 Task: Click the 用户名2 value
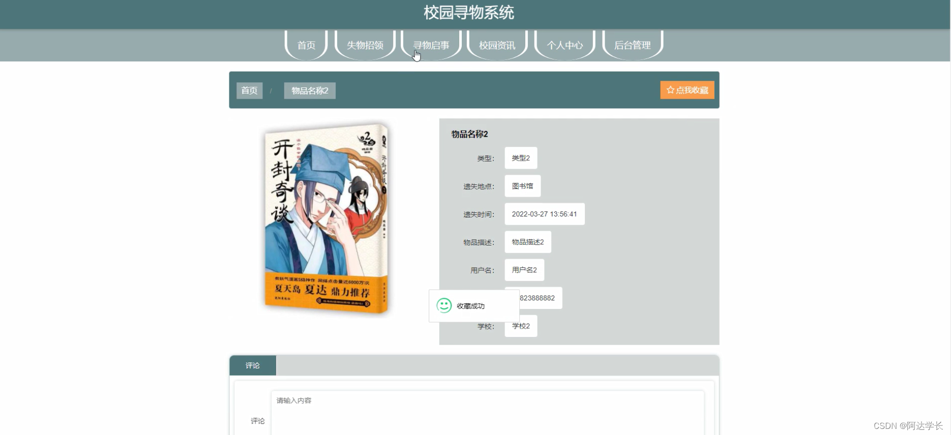(524, 270)
